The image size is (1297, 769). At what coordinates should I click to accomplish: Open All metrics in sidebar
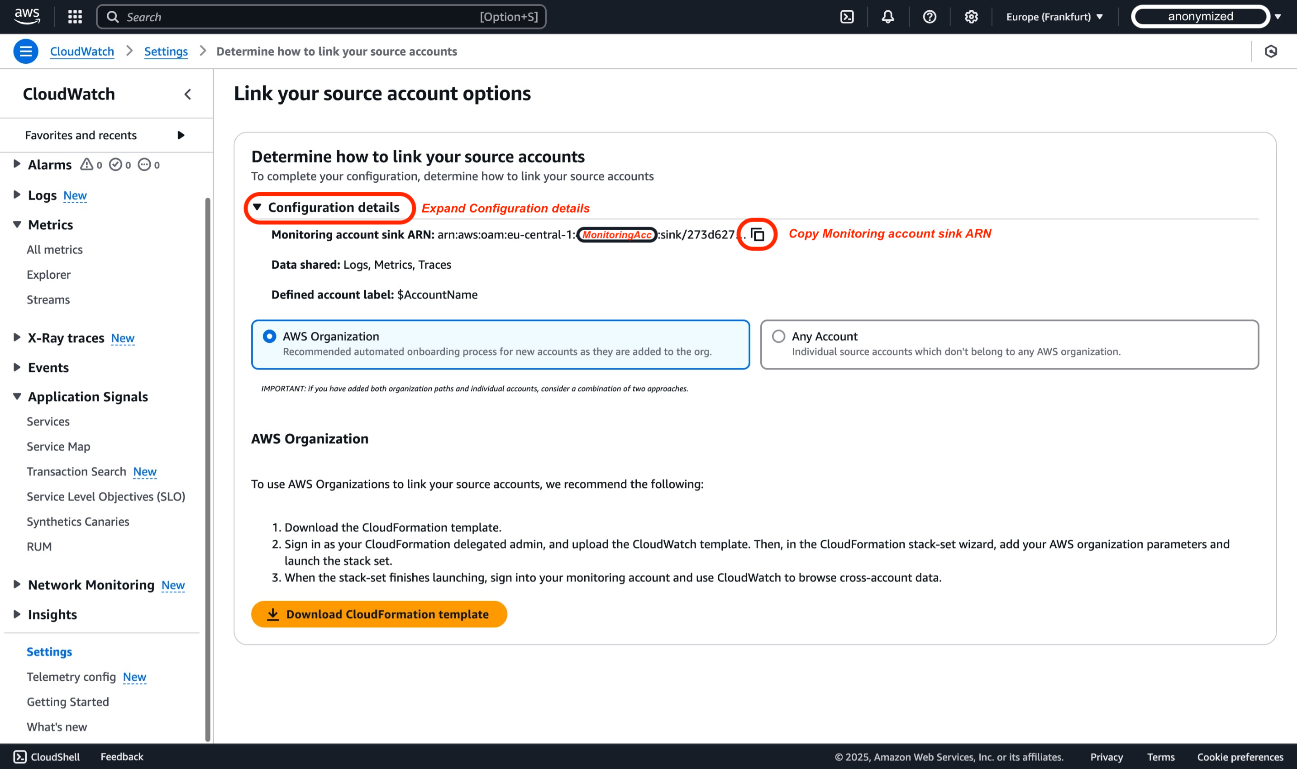coord(54,249)
